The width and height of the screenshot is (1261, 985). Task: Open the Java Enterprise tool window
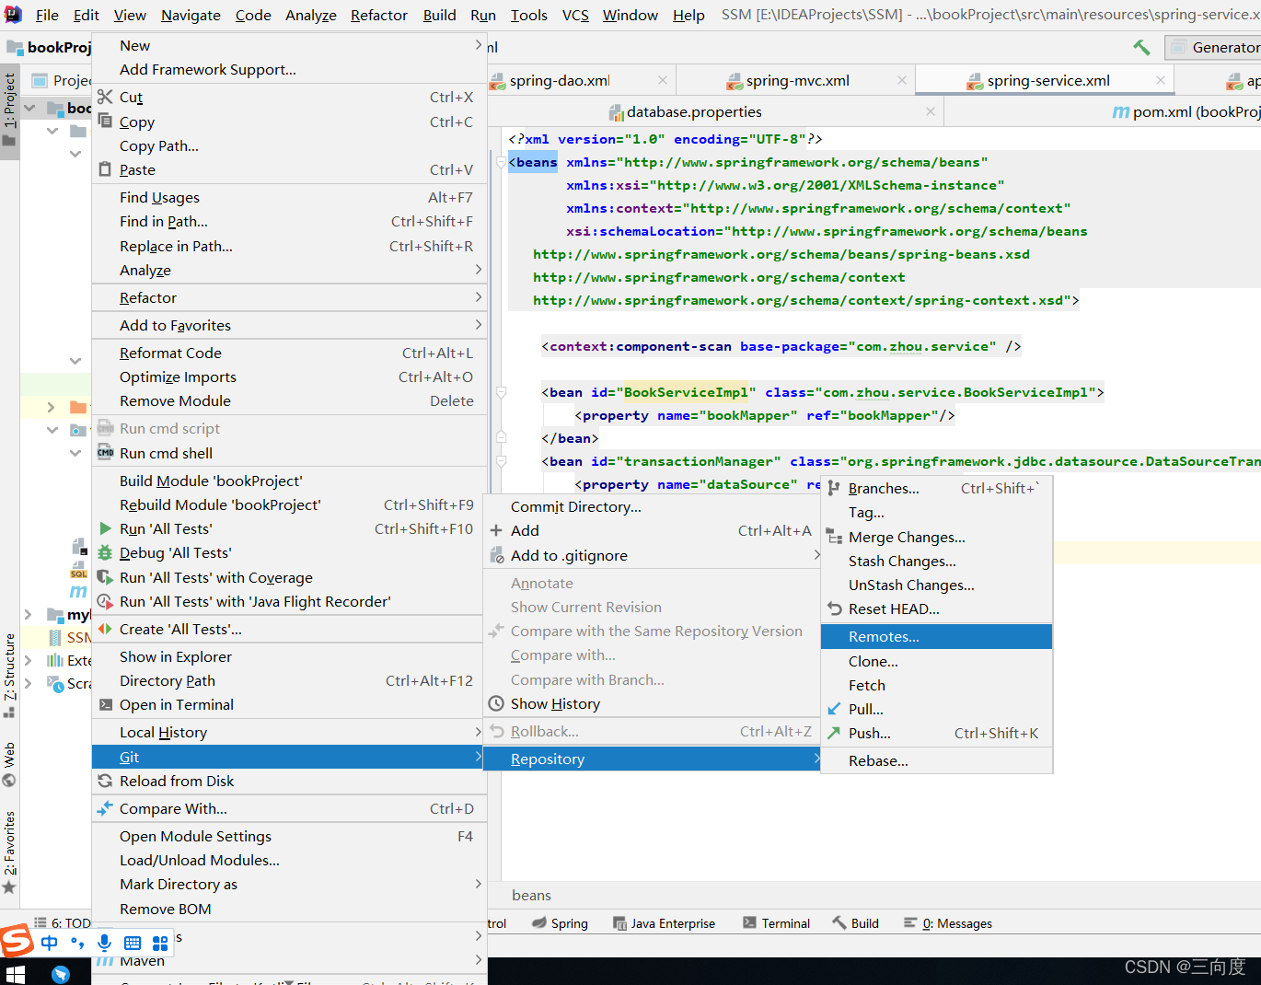pyautogui.click(x=663, y=923)
